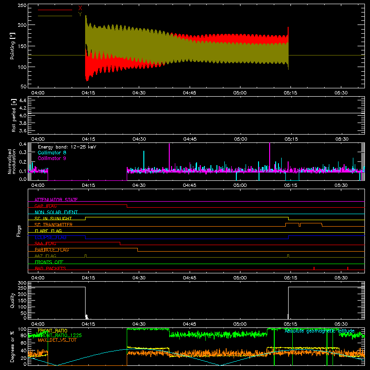The height and width of the screenshot is (370, 370).
Task: Click the olive Y legend line sample
Action: pyautogui.click(x=55, y=16)
